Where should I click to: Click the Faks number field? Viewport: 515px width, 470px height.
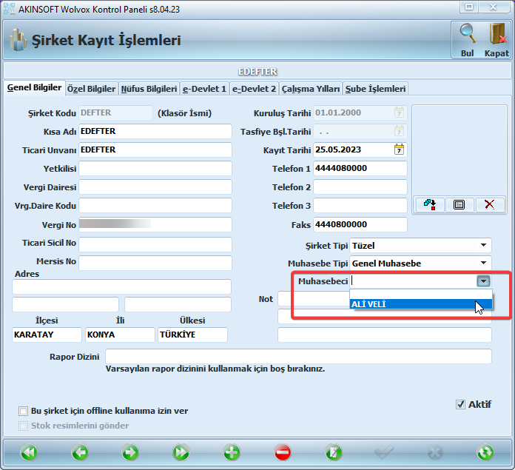(360, 225)
